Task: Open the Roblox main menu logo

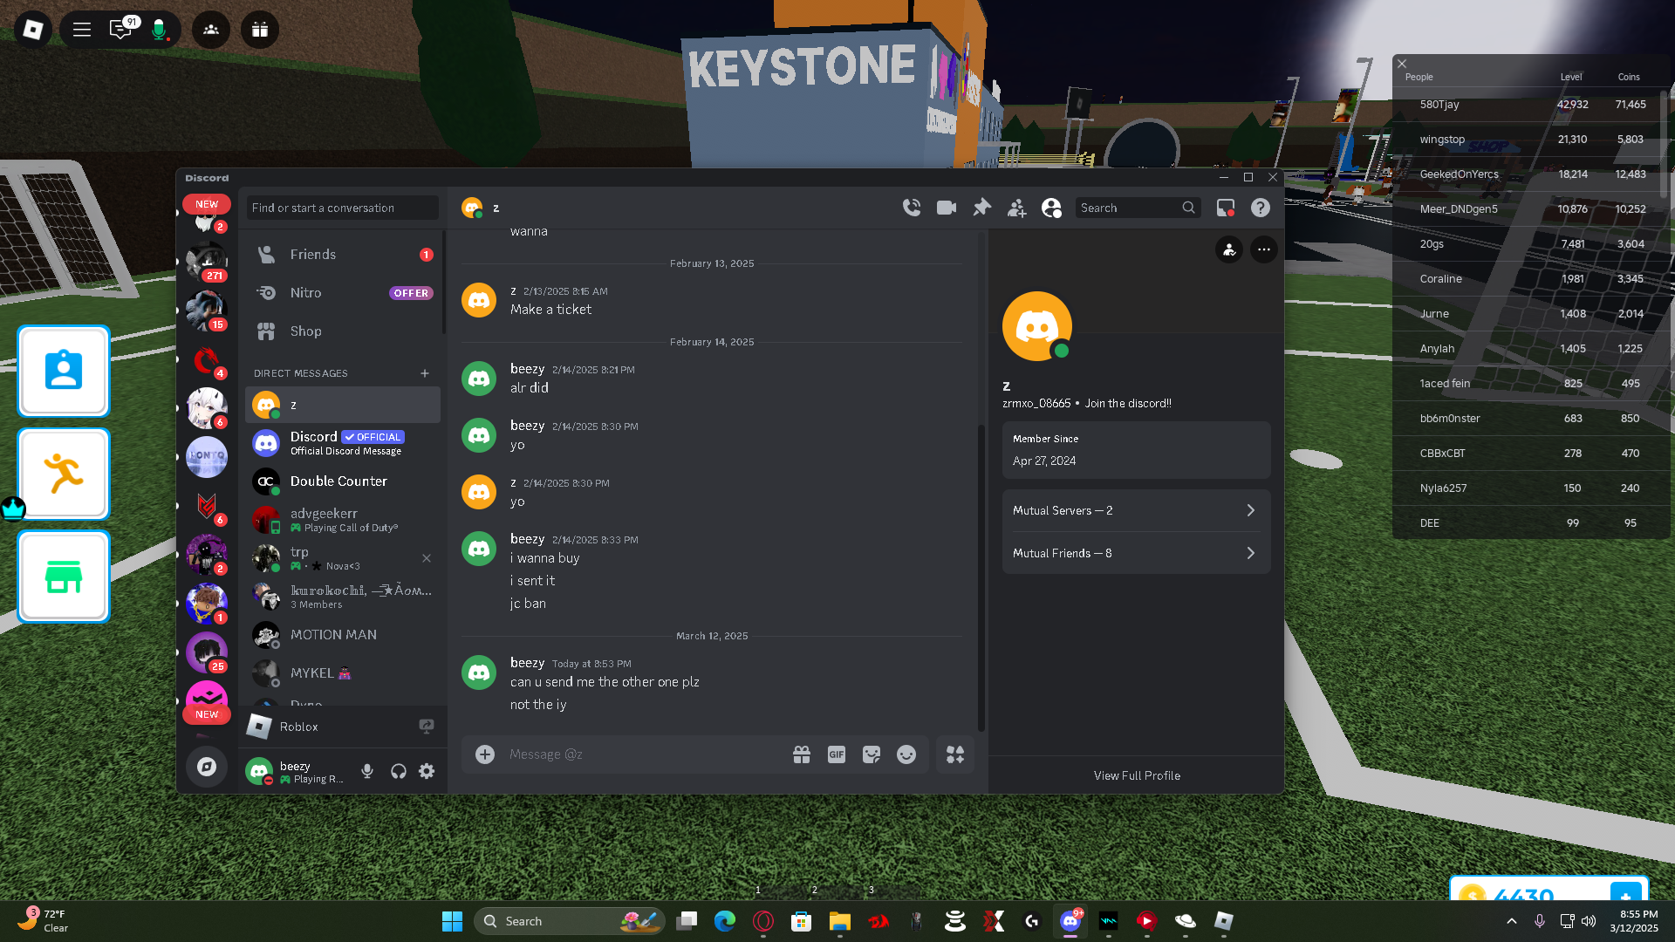Action: (33, 30)
